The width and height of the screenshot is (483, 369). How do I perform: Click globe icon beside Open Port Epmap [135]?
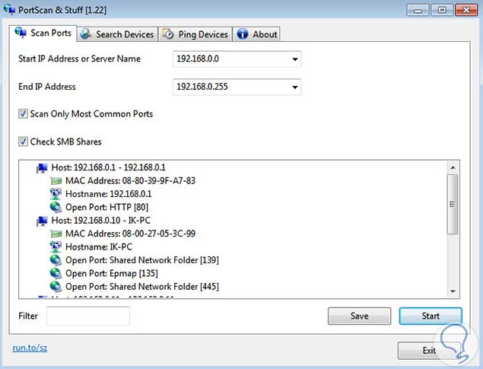pyautogui.click(x=56, y=273)
